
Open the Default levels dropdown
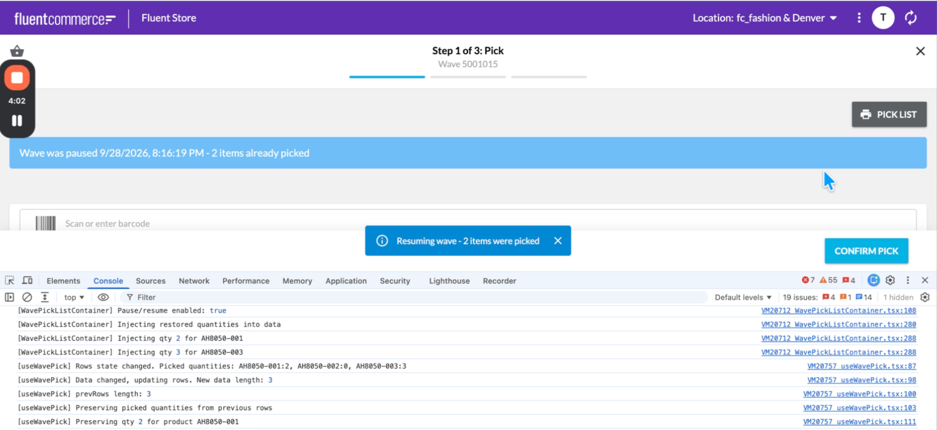click(x=742, y=297)
